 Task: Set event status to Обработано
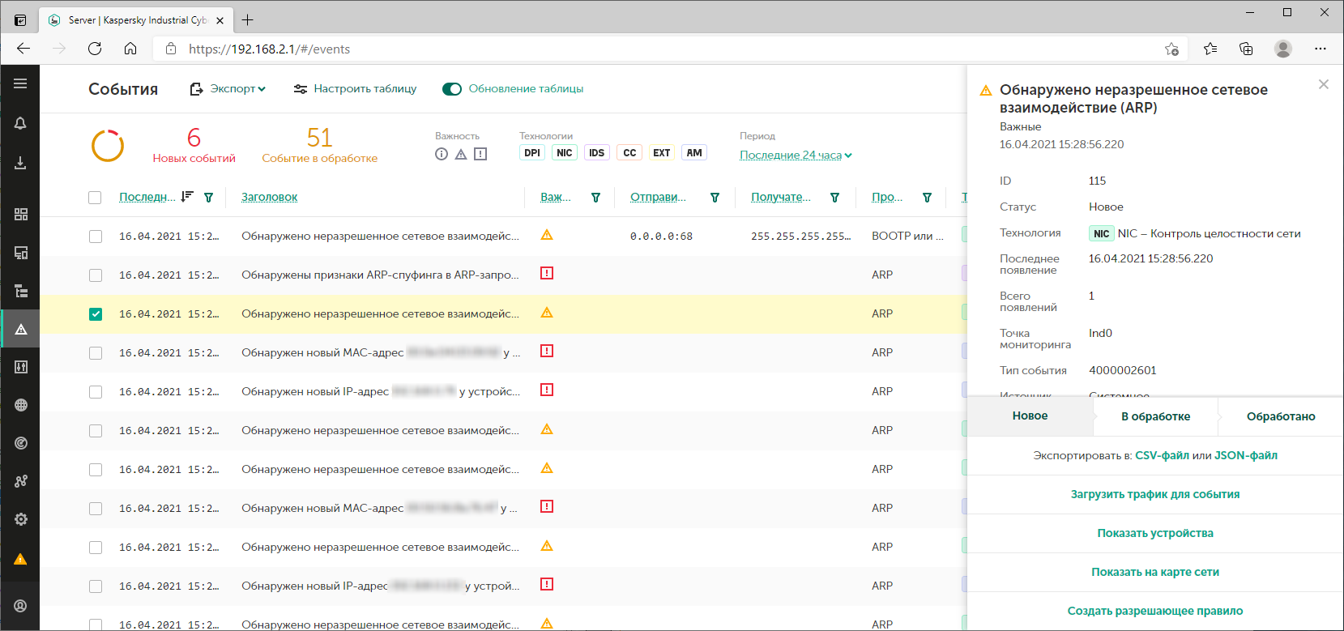coord(1280,416)
